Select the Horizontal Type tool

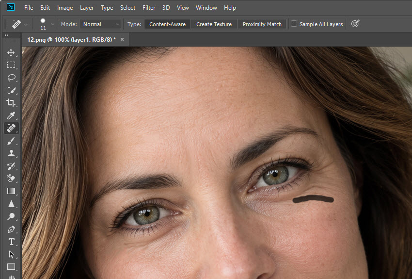11,242
